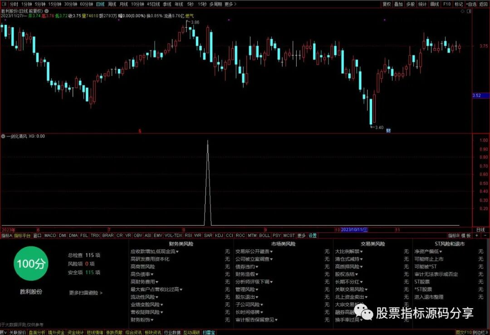
Task: Expand 交易所公开谴责 risk item
Action: pos(254,251)
